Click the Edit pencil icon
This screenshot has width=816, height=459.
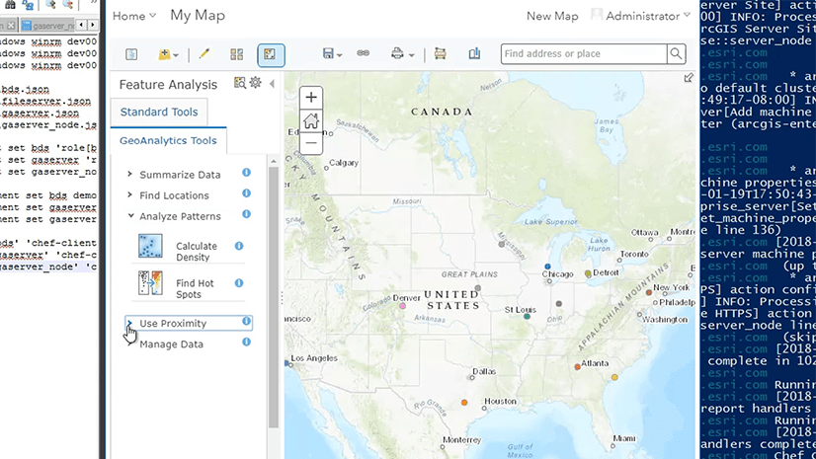tap(204, 53)
